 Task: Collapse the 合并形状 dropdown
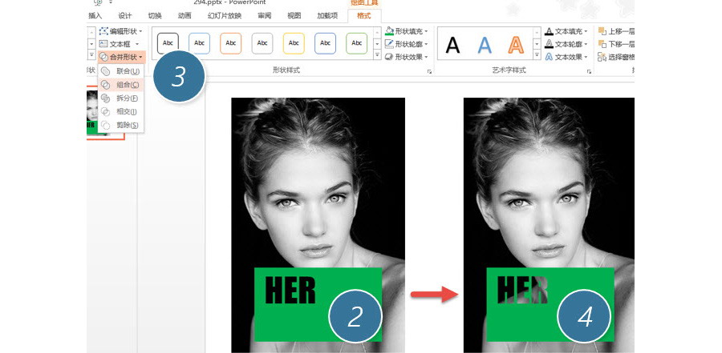[x=122, y=57]
